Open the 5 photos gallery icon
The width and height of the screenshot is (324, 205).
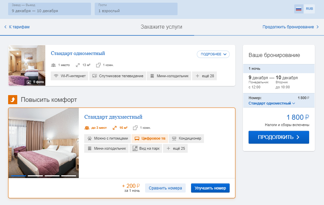[x=29, y=82]
